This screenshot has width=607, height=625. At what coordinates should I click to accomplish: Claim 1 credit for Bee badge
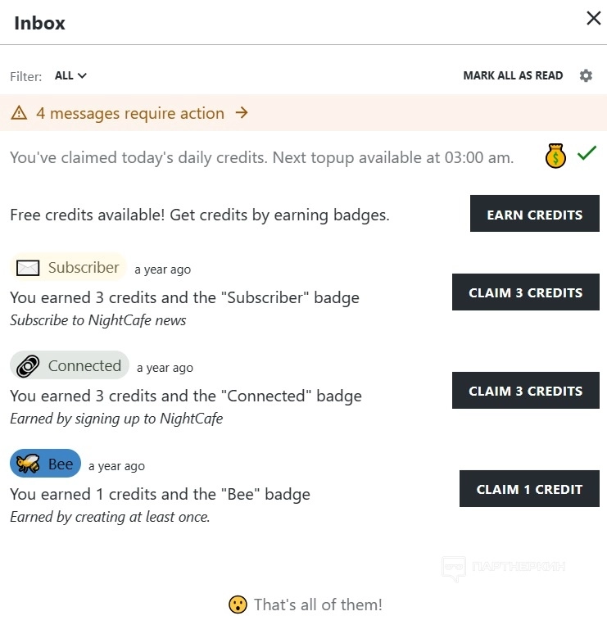(529, 489)
